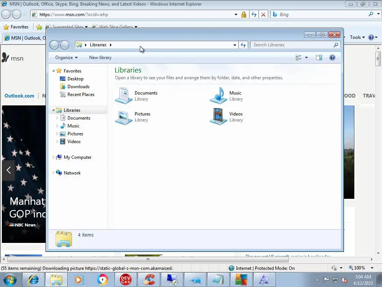Click the Explorer help icon

click(x=332, y=58)
